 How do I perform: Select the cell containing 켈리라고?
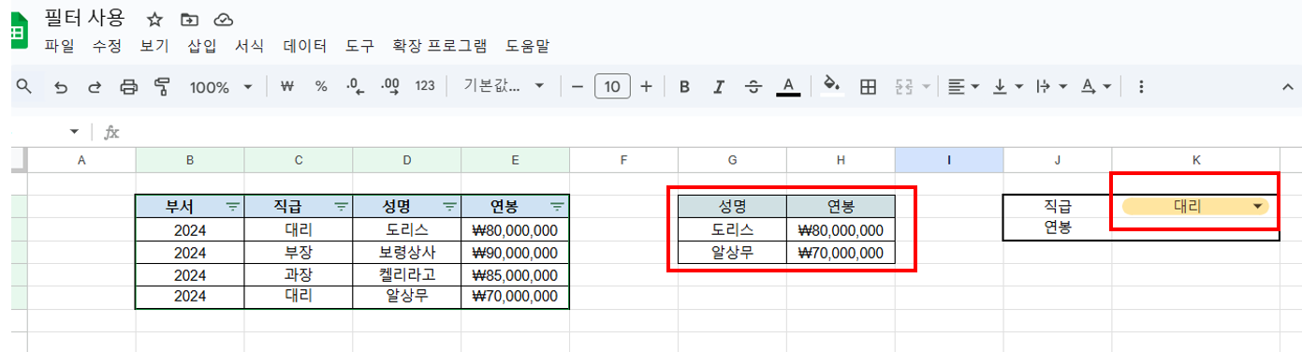pos(407,274)
